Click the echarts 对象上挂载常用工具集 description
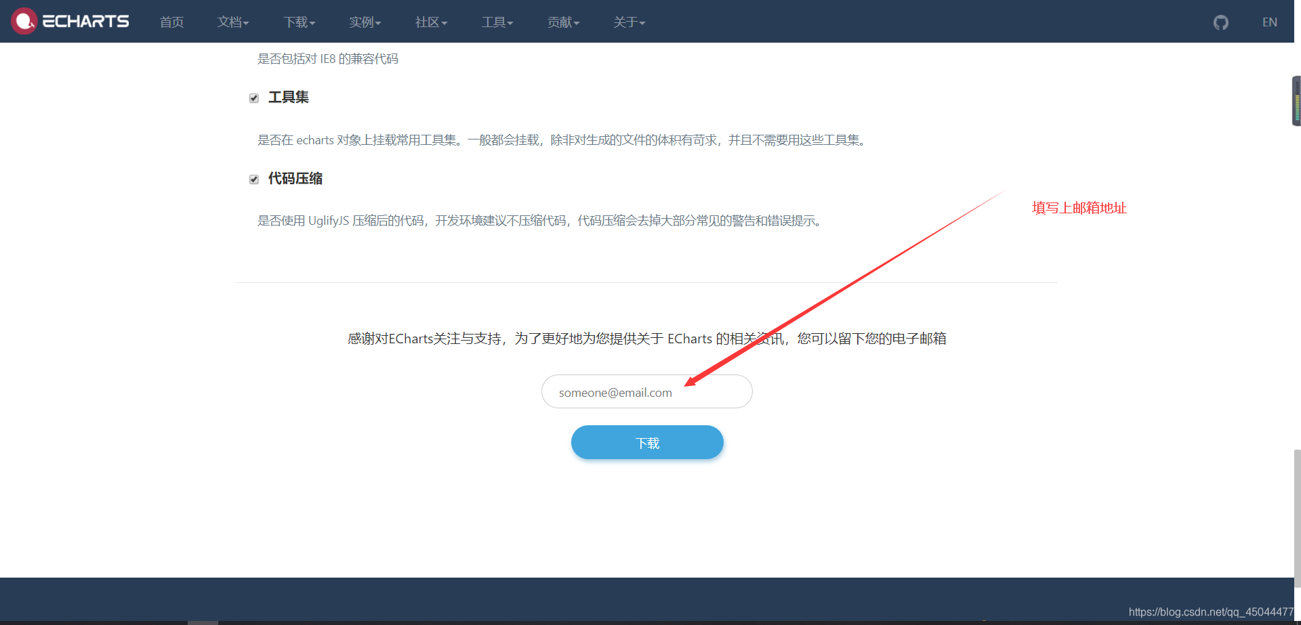This screenshot has width=1301, height=625. click(563, 140)
